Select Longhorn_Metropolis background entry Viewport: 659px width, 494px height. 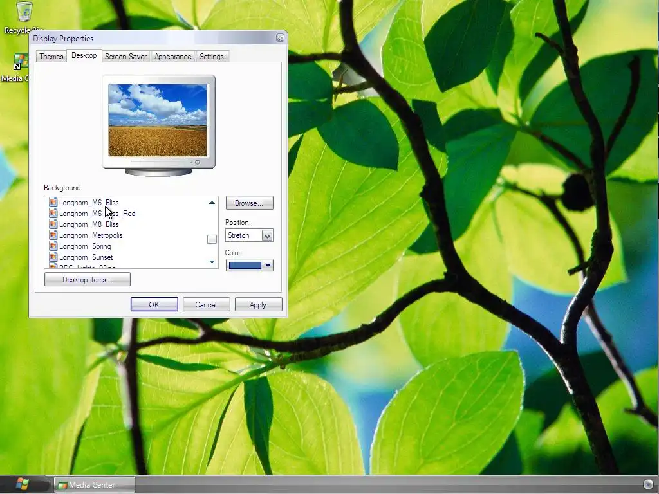click(91, 235)
